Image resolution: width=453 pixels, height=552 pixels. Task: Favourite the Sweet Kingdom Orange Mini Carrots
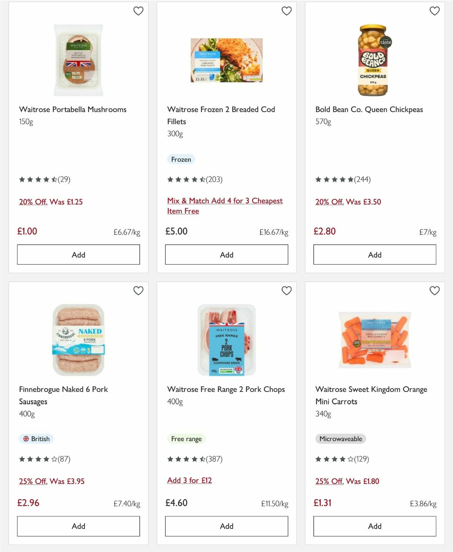point(435,291)
